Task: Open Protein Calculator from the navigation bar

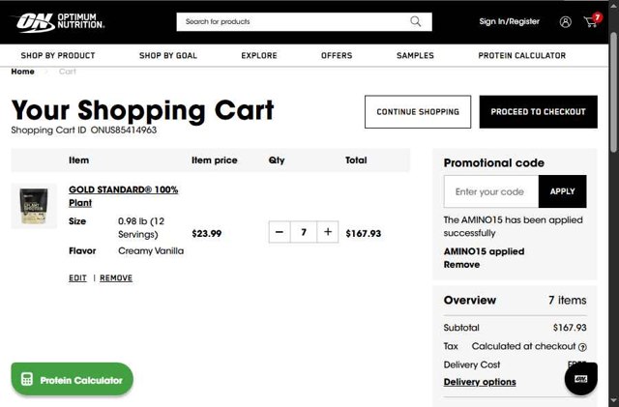Action: pyautogui.click(x=522, y=56)
